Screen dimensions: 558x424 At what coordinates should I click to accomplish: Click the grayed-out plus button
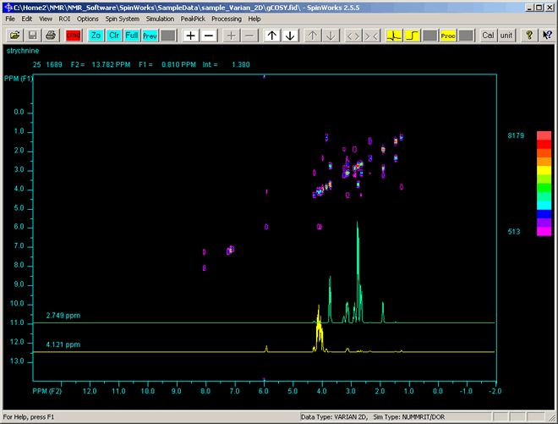tap(232, 36)
